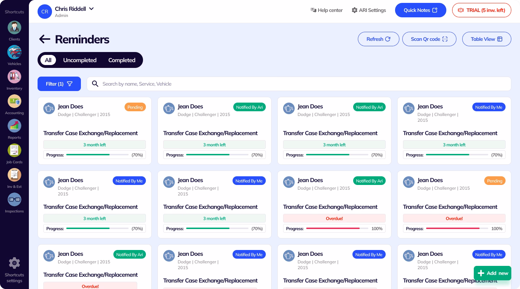The height and width of the screenshot is (289, 520).
Task: Click the search by name field
Action: (299, 84)
